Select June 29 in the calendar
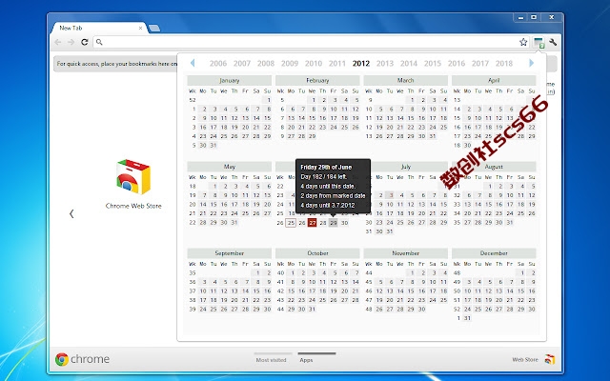Image resolution: width=610 pixels, height=381 pixels. coord(334,223)
